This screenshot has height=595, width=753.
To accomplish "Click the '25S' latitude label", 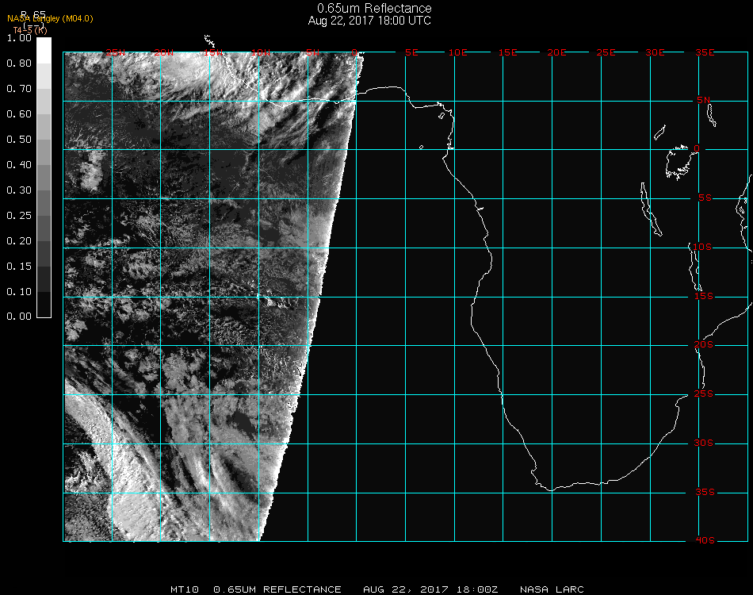I will (704, 393).
